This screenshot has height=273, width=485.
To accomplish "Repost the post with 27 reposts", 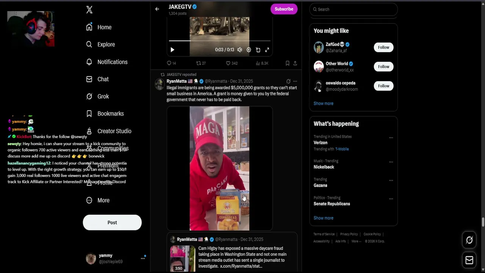I will tap(201, 63).
